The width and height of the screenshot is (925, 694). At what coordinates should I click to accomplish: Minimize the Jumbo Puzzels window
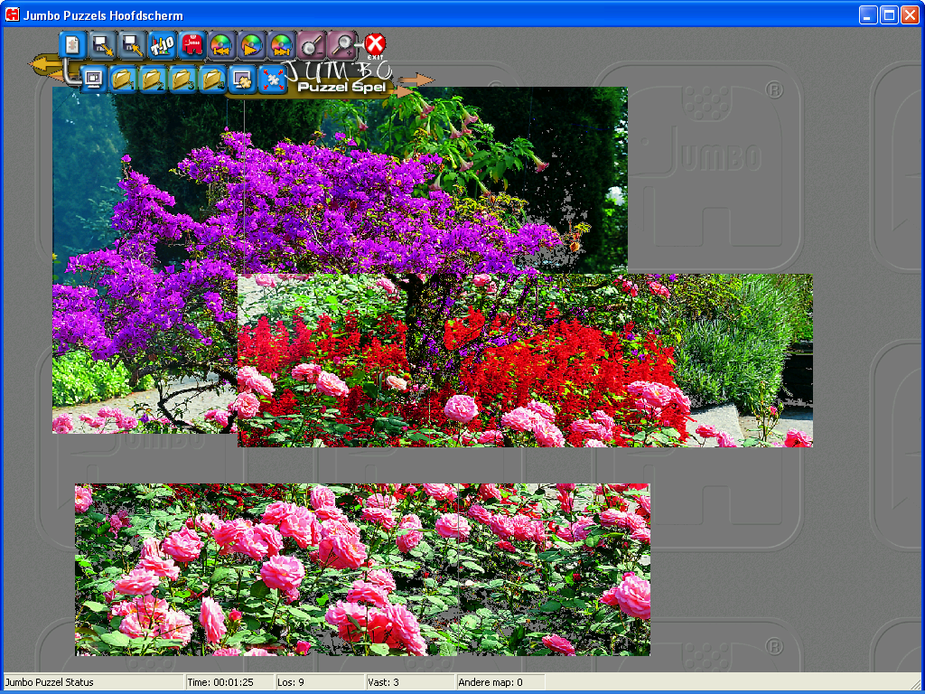tap(868, 14)
